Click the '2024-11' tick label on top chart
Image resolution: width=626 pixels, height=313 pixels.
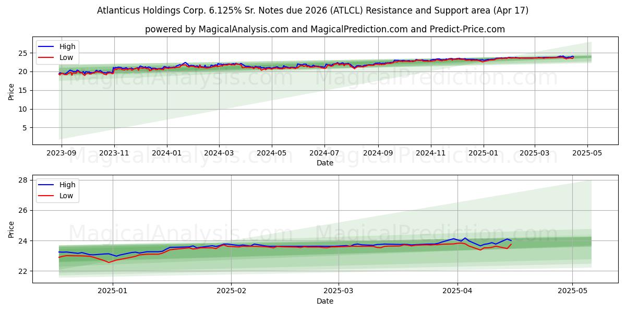point(430,153)
